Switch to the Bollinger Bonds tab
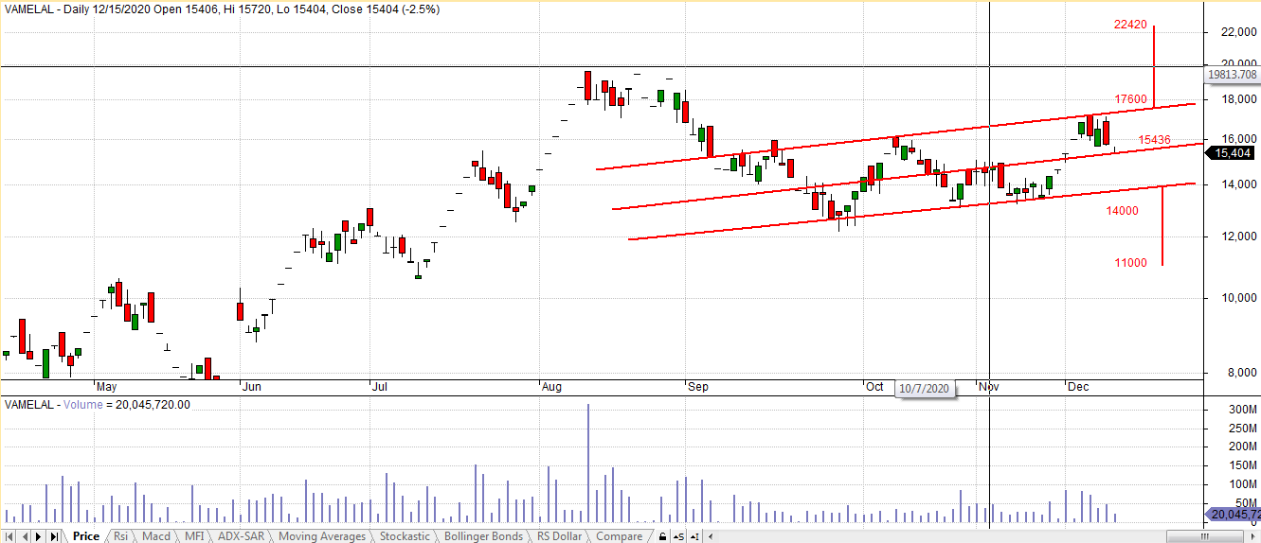Viewport: 1261px width, 543px height. (x=483, y=536)
